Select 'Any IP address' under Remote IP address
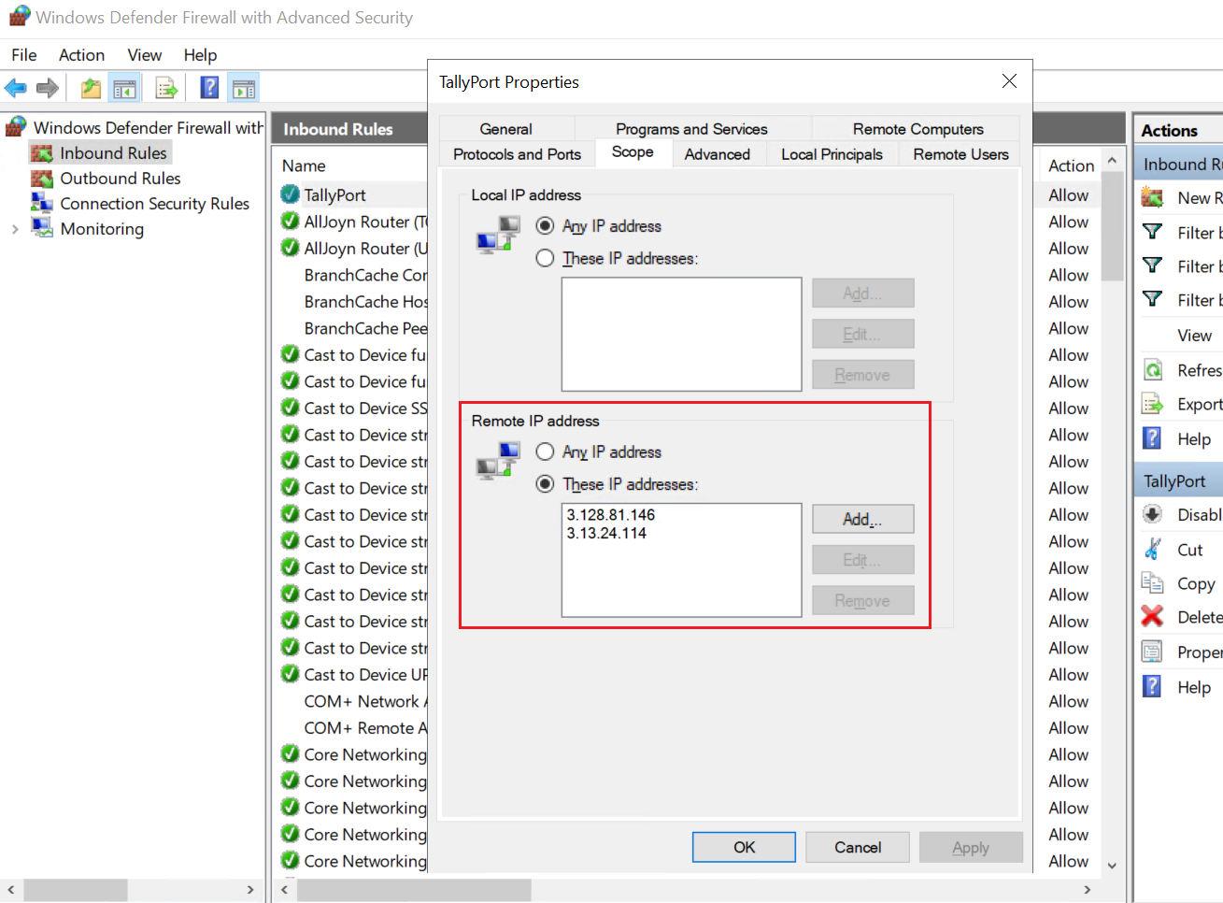 pyautogui.click(x=546, y=452)
